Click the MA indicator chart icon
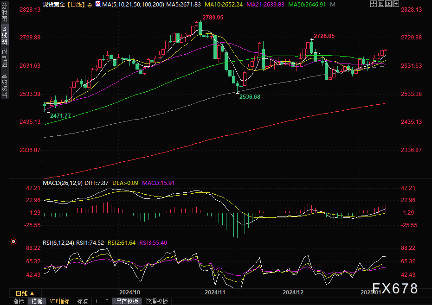Screen dimensions: 432x305 point(97,4)
